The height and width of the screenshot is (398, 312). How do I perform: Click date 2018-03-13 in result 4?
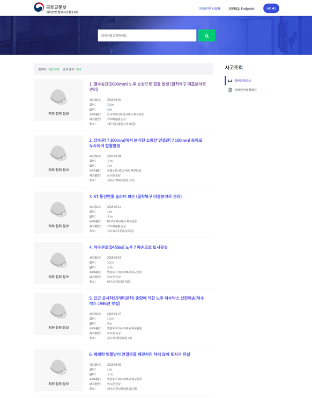pyautogui.click(x=114, y=258)
